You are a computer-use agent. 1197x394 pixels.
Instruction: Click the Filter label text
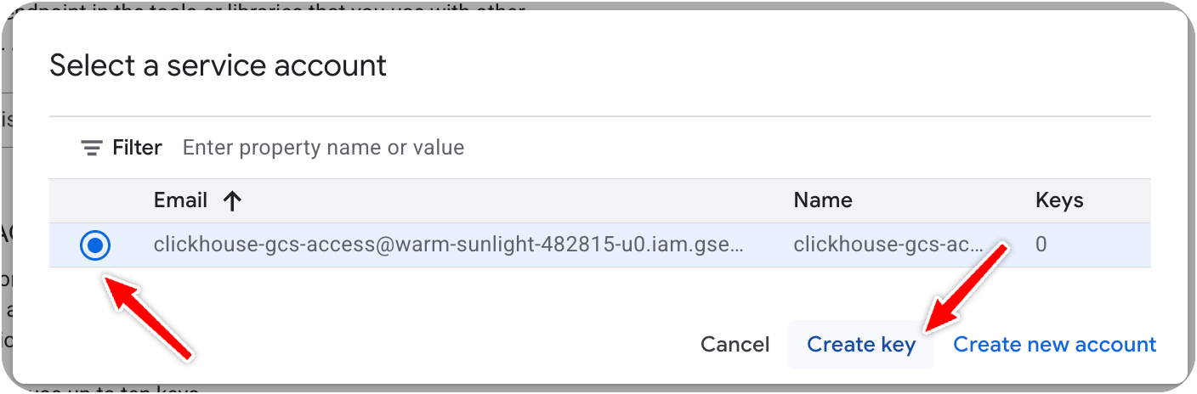pyautogui.click(x=137, y=148)
